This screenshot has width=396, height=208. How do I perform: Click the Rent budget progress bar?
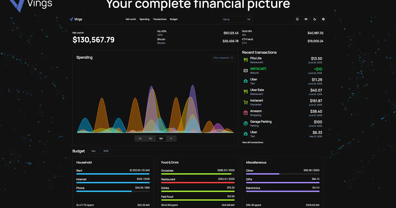click(x=113, y=174)
